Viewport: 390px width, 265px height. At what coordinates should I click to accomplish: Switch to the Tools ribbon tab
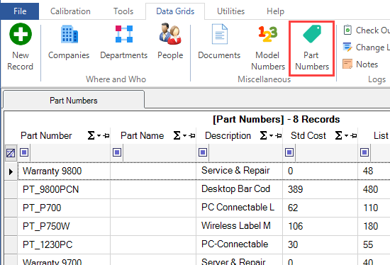[x=123, y=11]
